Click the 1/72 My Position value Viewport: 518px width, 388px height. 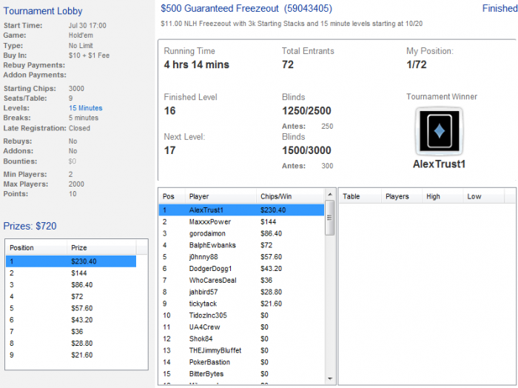tap(416, 64)
